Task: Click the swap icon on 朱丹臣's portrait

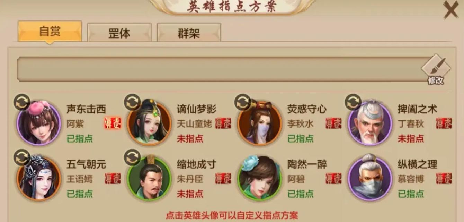Action: coord(132,157)
